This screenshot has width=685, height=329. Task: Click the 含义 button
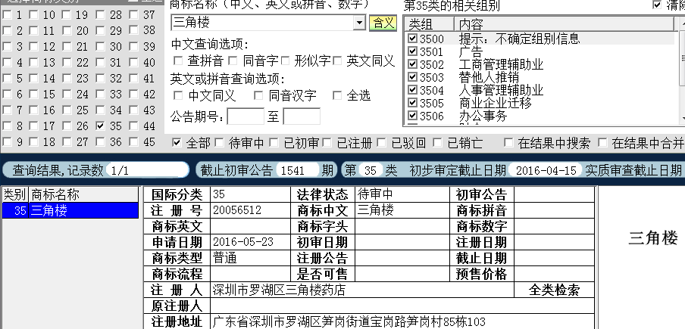click(x=383, y=23)
